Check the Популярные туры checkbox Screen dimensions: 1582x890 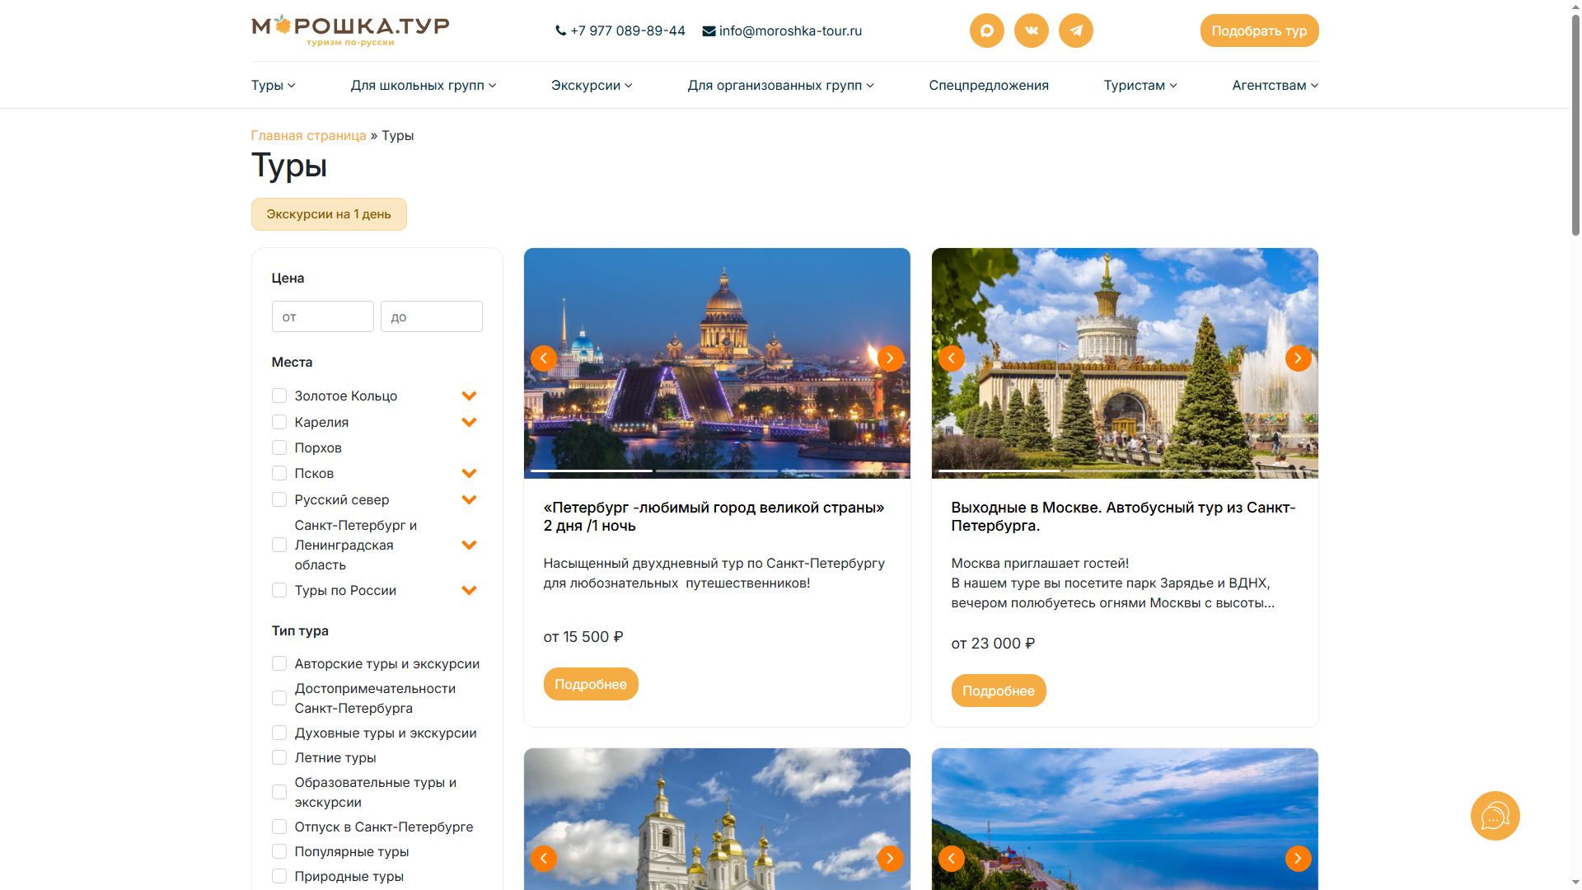point(279,851)
